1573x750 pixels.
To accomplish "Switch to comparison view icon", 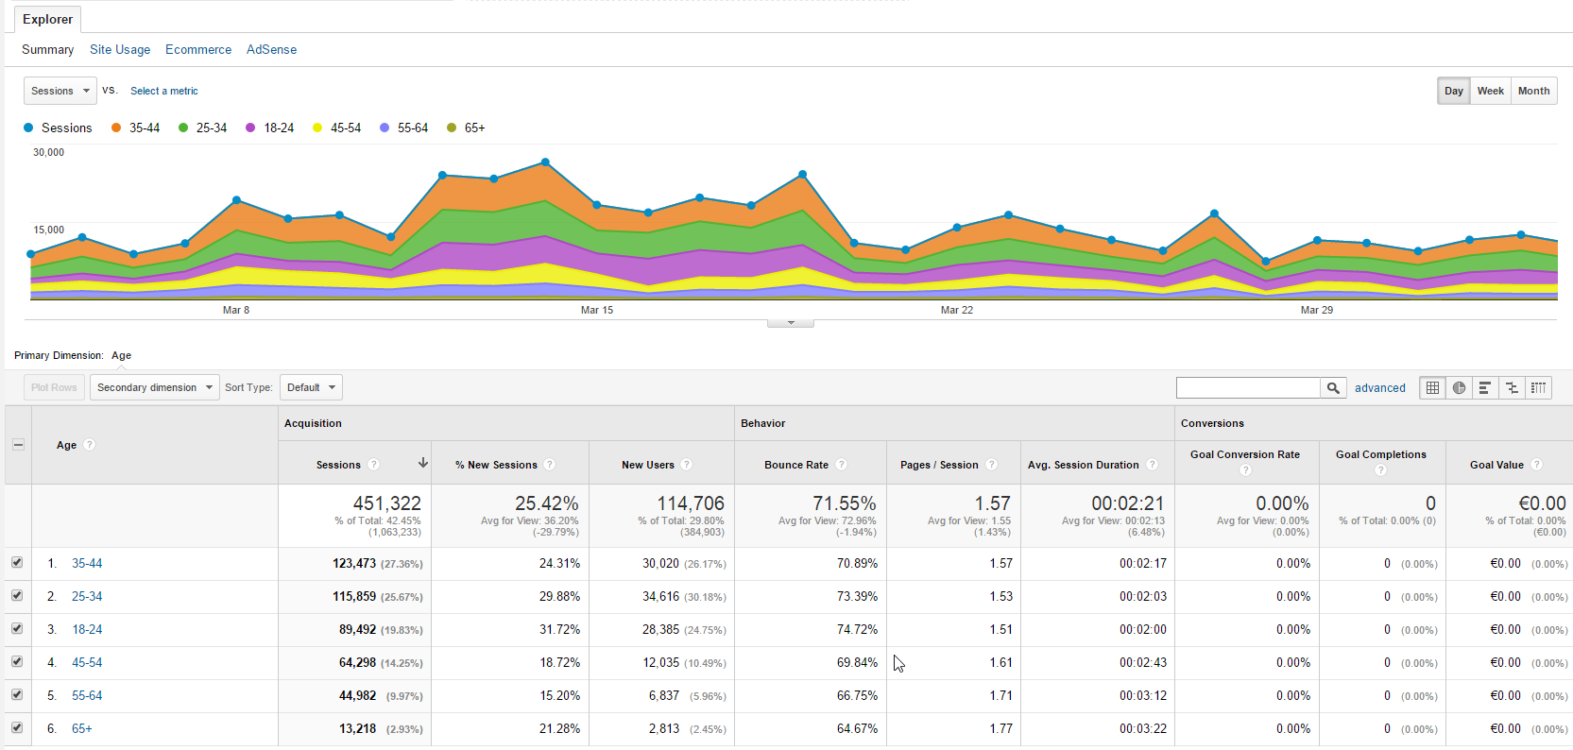I will click(x=1513, y=387).
